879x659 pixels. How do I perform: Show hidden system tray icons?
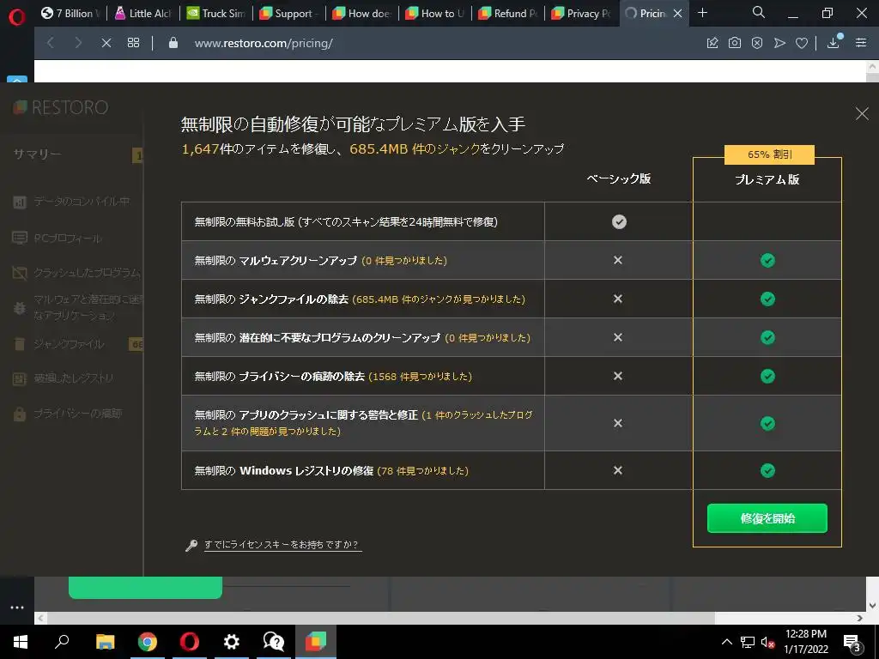(x=726, y=642)
